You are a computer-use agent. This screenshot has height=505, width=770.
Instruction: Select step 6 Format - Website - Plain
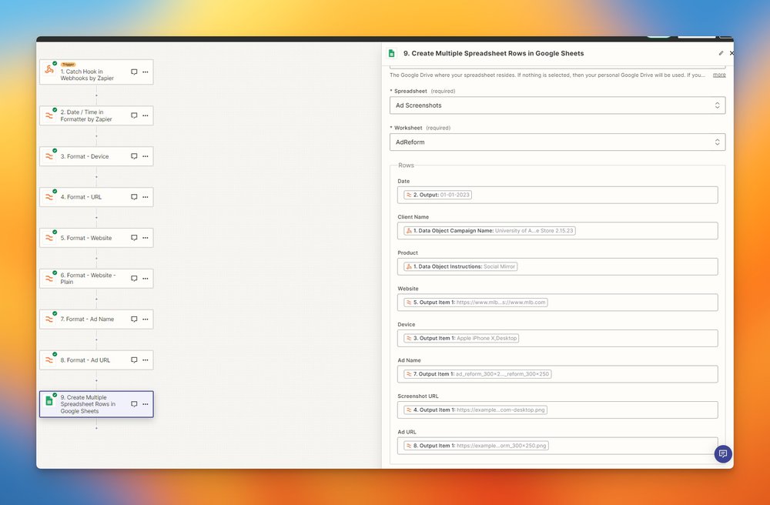click(96, 278)
